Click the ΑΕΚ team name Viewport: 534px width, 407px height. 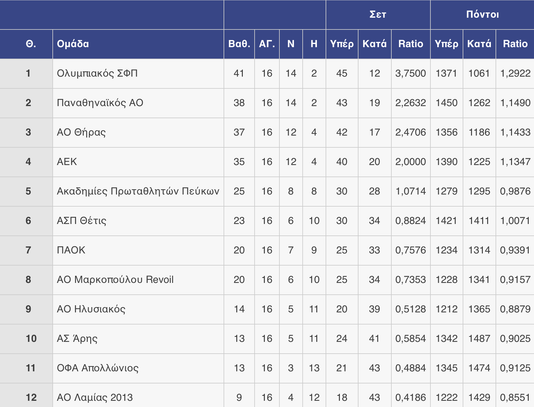pos(67,162)
